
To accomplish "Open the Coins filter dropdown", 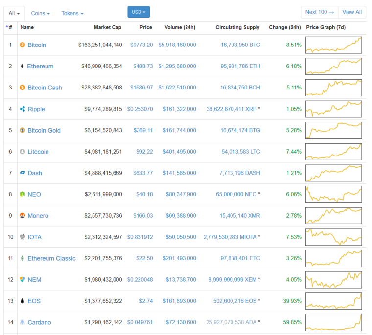I will point(40,13).
